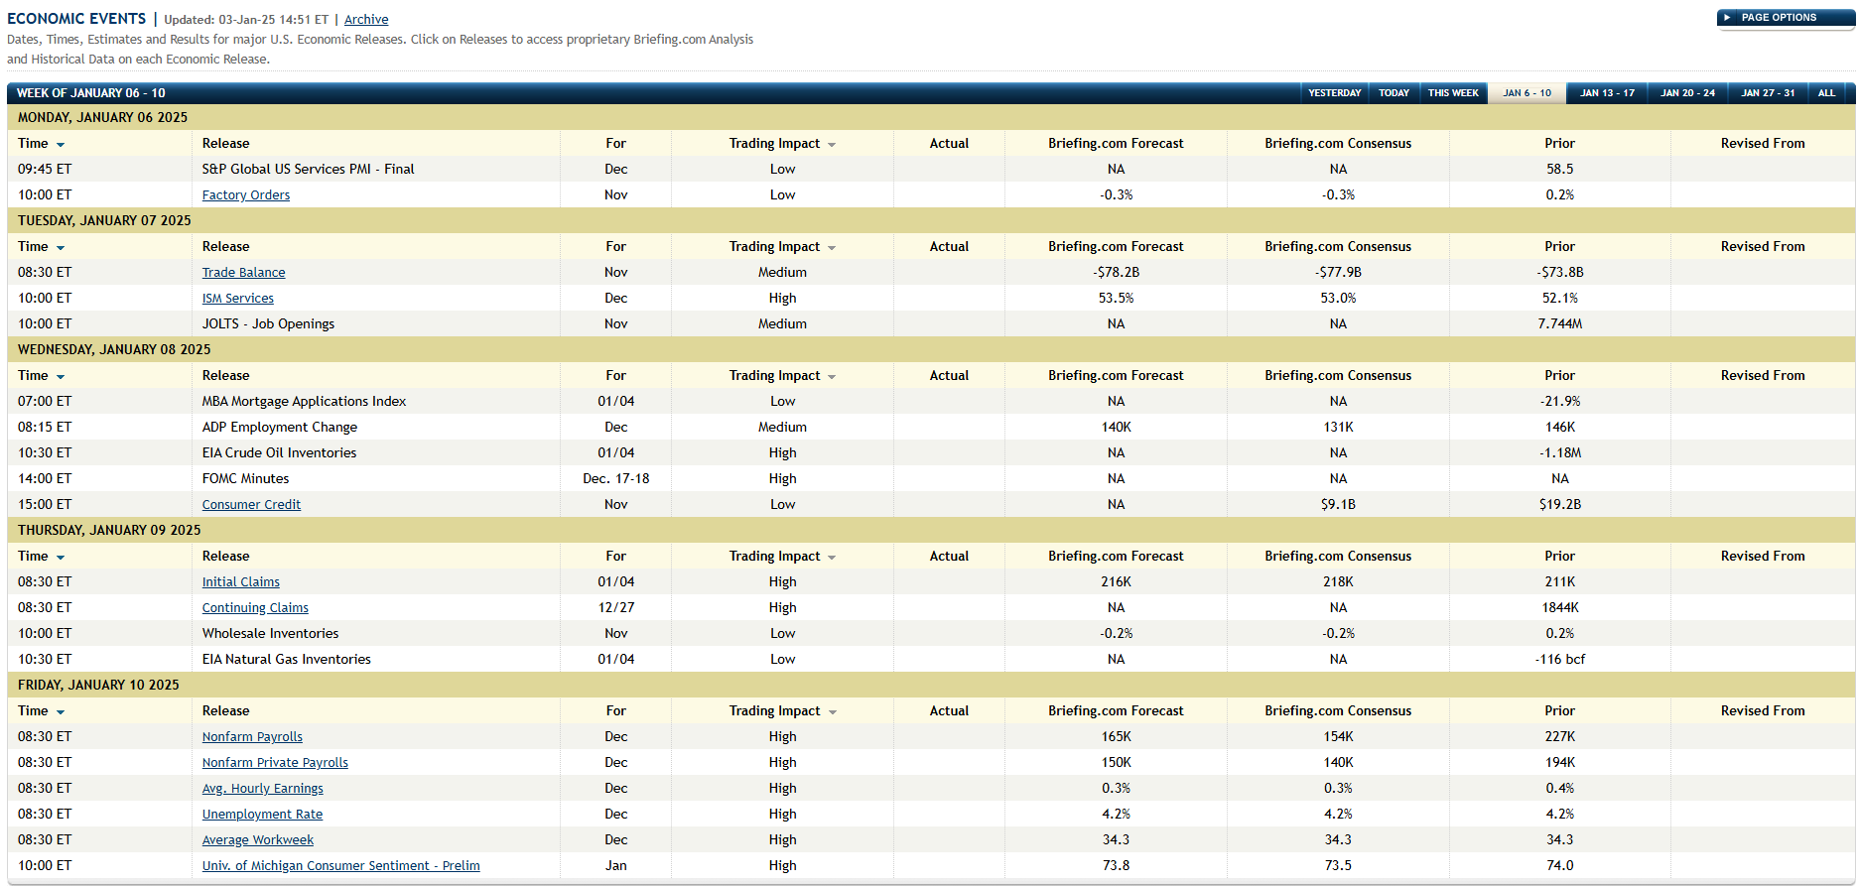
Task: Show the All weeks tab
Action: pos(1826,93)
